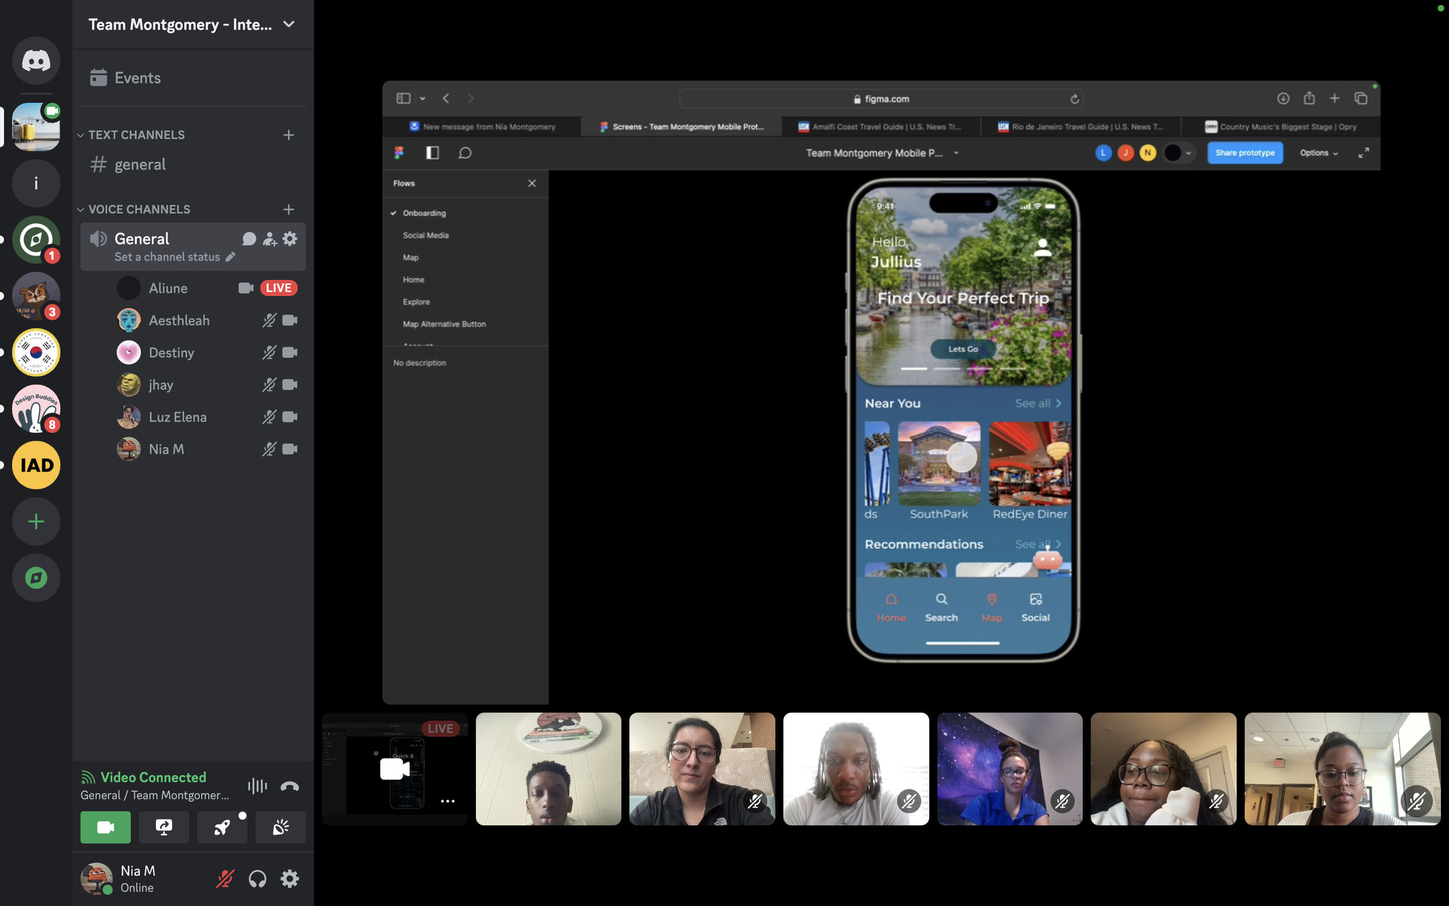The width and height of the screenshot is (1449, 906).
Task: Start an activity with rocket icon
Action: 221,828
